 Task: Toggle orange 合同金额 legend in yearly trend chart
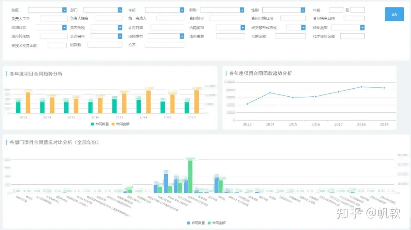121,124
